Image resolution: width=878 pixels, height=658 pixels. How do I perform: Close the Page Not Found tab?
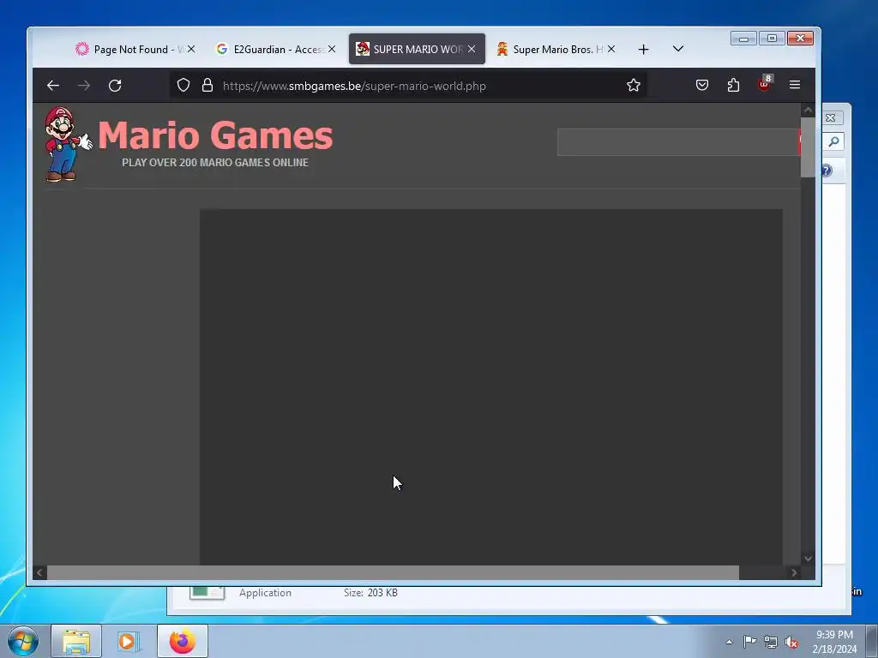coord(191,49)
